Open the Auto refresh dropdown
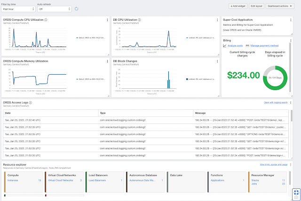Image resolution: width=301 pixels, height=201 pixels. pyautogui.click(x=55, y=9)
